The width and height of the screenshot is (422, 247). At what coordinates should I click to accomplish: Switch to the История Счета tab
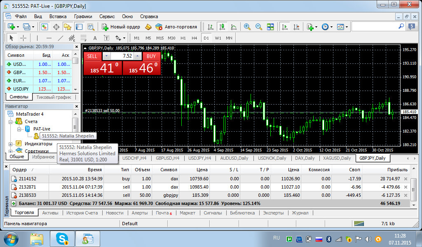pyautogui.click(x=82, y=213)
